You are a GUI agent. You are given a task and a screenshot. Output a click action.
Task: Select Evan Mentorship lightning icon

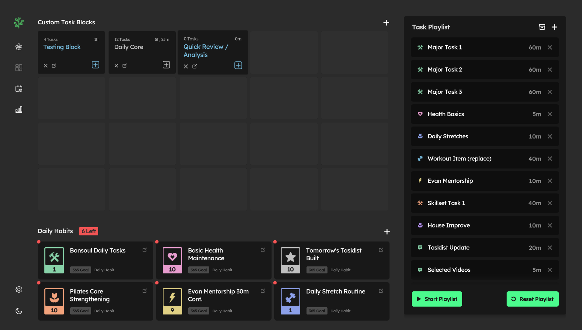click(x=420, y=181)
